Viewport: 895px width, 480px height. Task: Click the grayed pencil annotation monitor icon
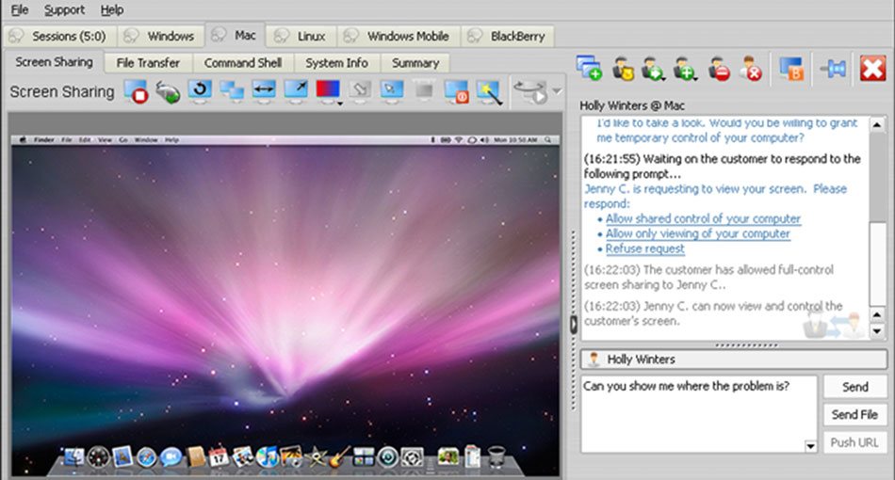[x=360, y=90]
